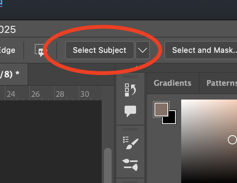This screenshot has height=183, width=237.
Task: Click the document's vertical scrollbar
Action: pyautogui.click(x=108, y=165)
